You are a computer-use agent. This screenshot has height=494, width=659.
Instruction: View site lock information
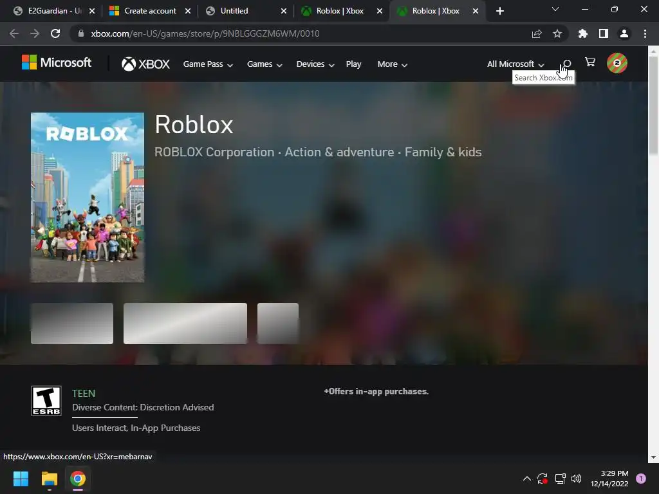point(81,33)
